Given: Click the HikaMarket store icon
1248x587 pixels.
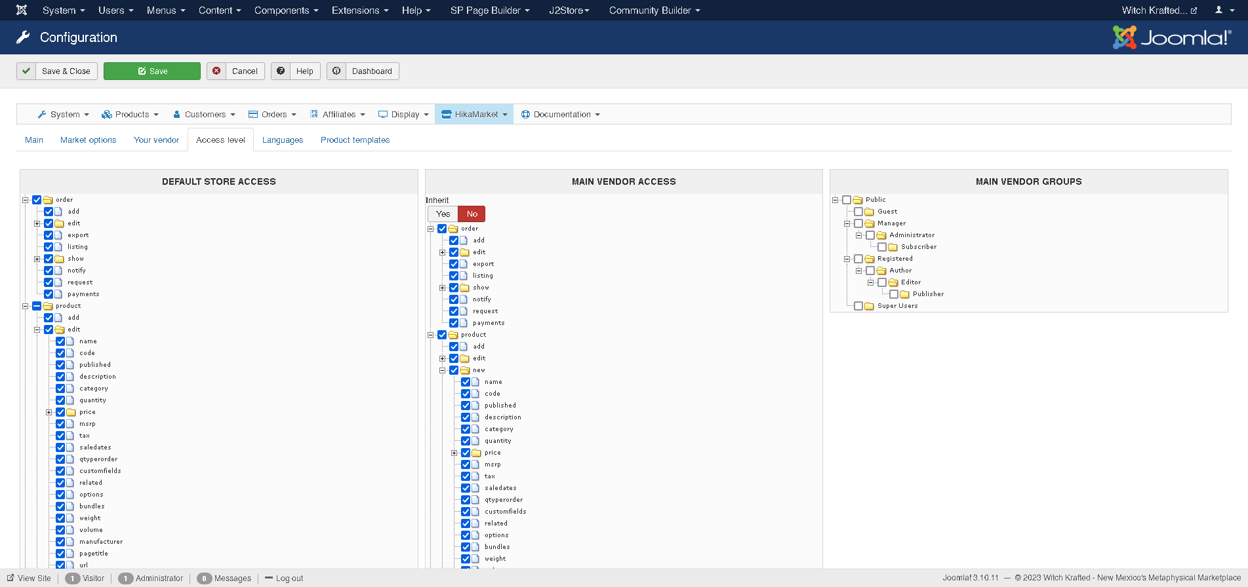Looking at the screenshot, I should coord(446,114).
